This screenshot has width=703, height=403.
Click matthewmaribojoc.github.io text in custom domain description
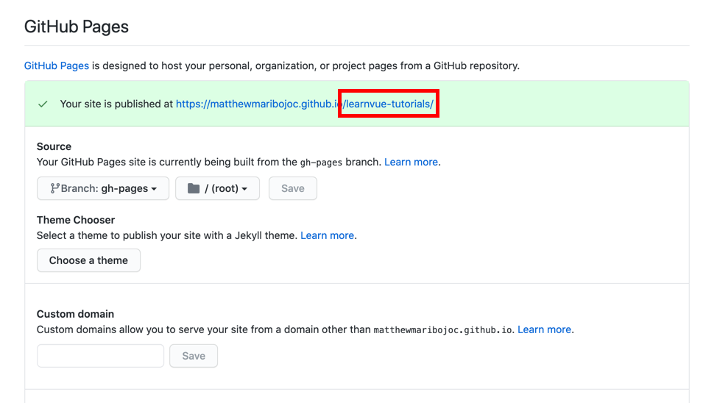click(x=442, y=330)
